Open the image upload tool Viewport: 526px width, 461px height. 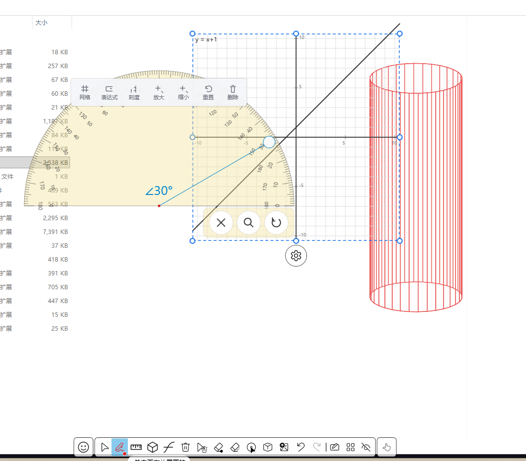[284, 447]
